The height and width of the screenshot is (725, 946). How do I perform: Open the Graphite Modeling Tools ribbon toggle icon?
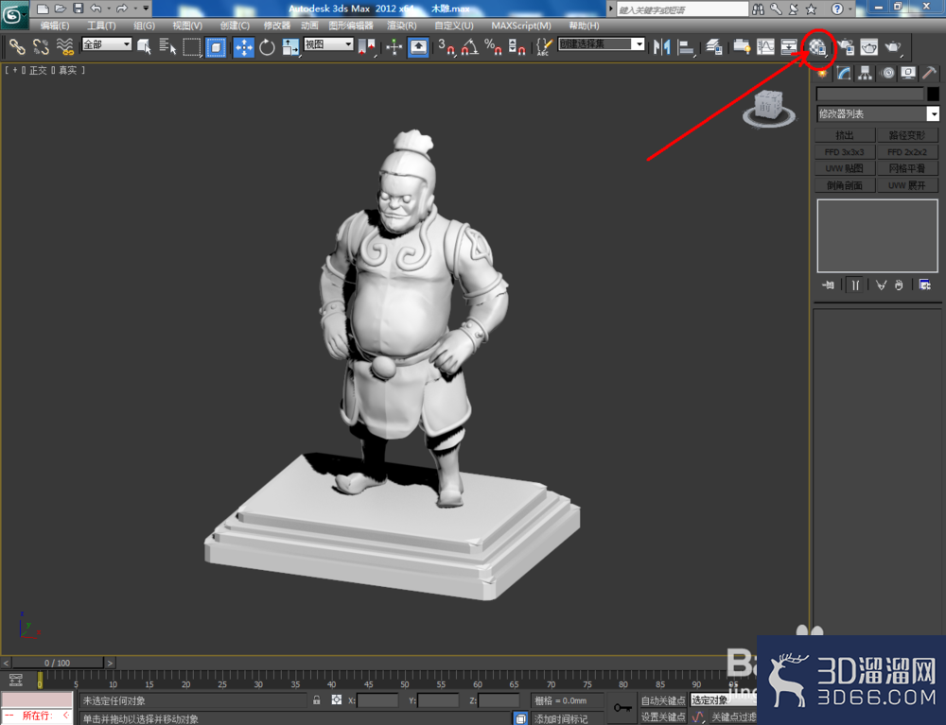click(742, 47)
